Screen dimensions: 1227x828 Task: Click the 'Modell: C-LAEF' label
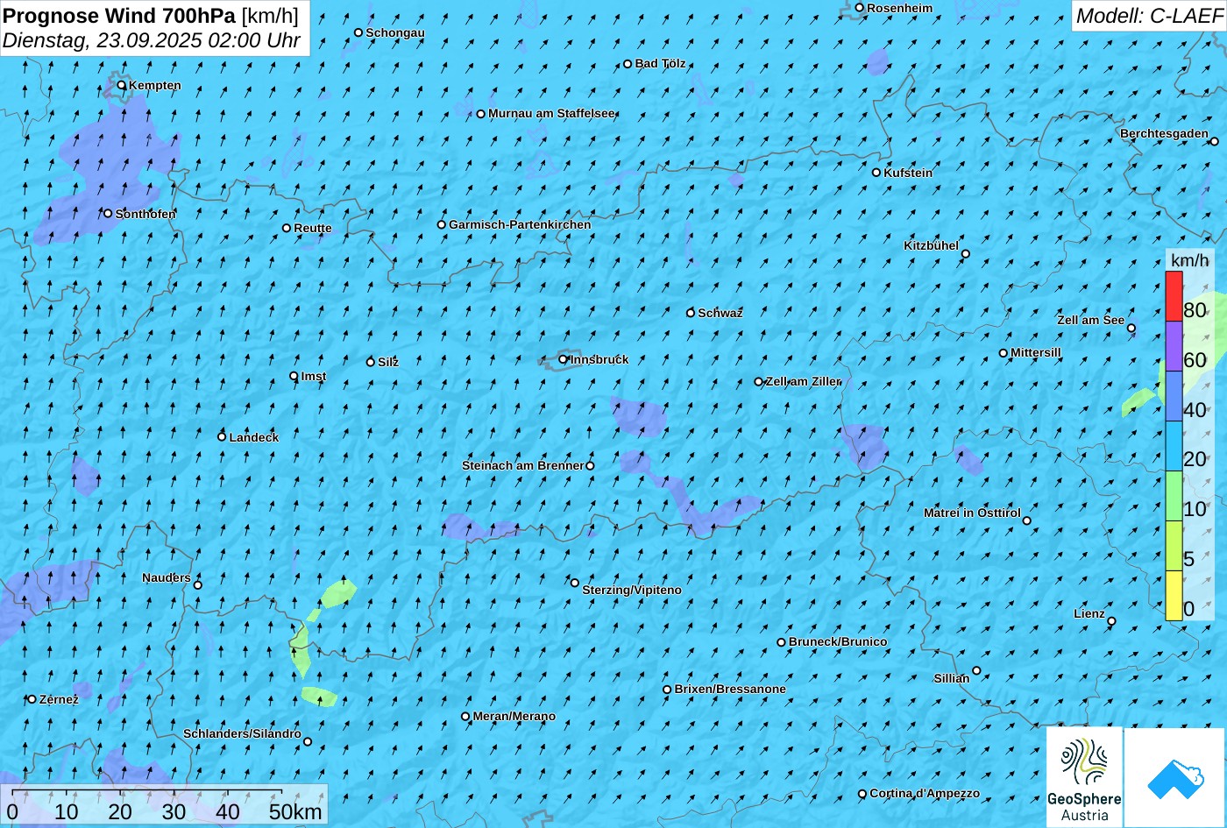[x=1149, y=16]
